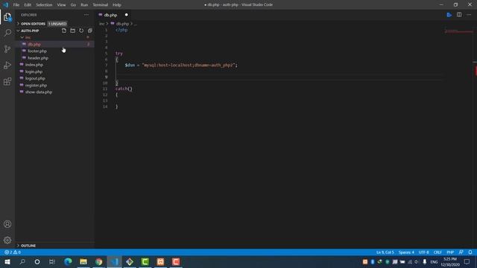Close the unsaved db.php tab via dot
The height and width of the screenshot is (268, 477).
[126, 15]
